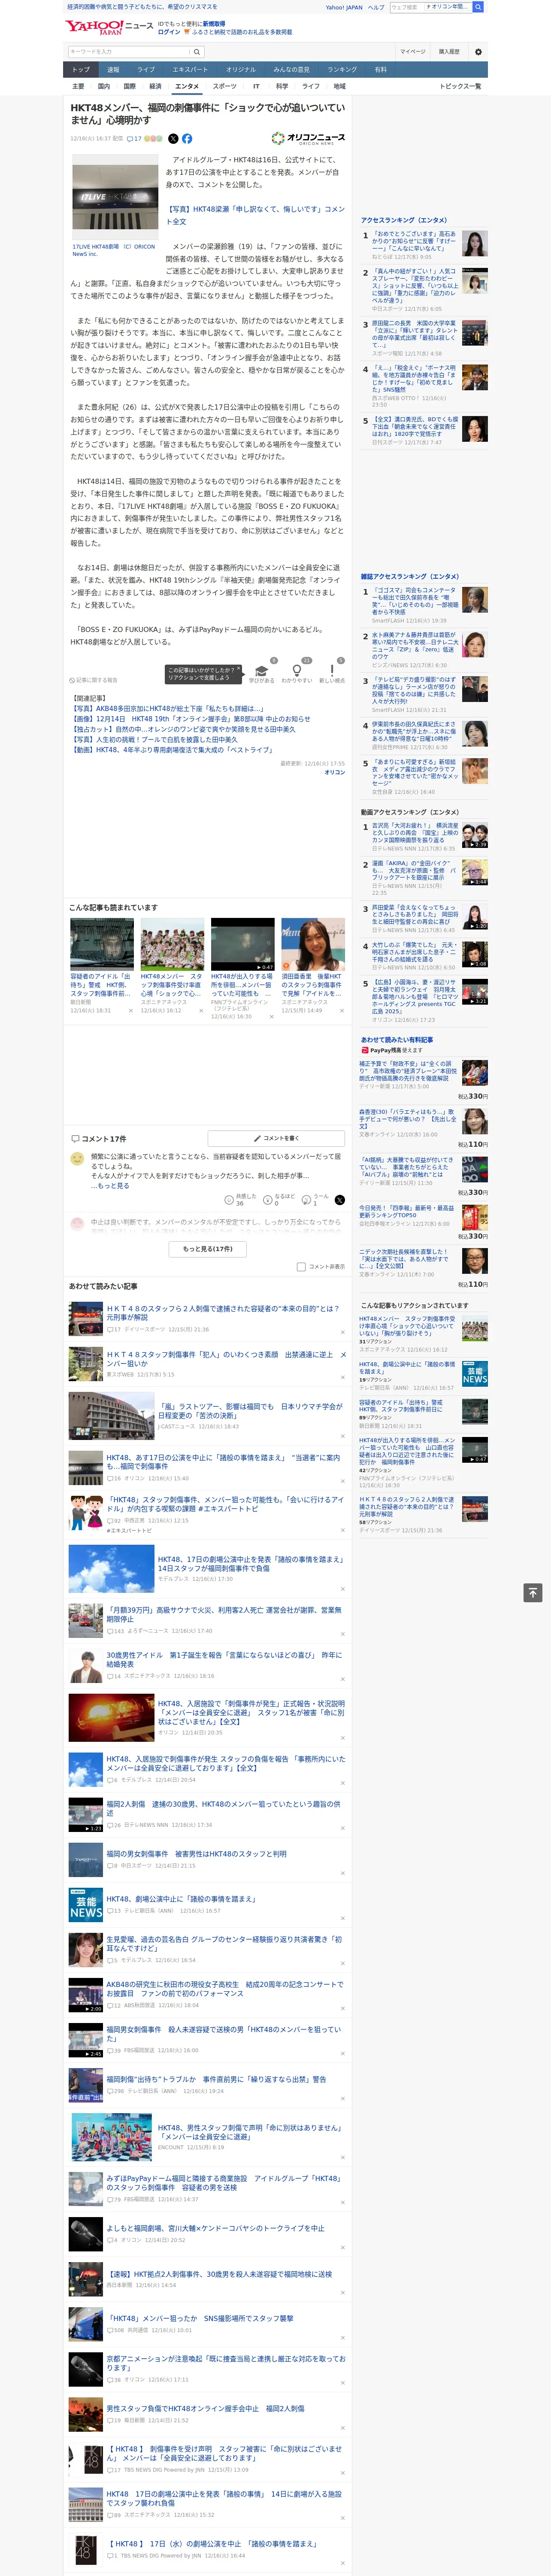Viewport: 551px width, 2576px height.
Task: Open the みんなの意見 navigation tab
Action: [292, 70]
